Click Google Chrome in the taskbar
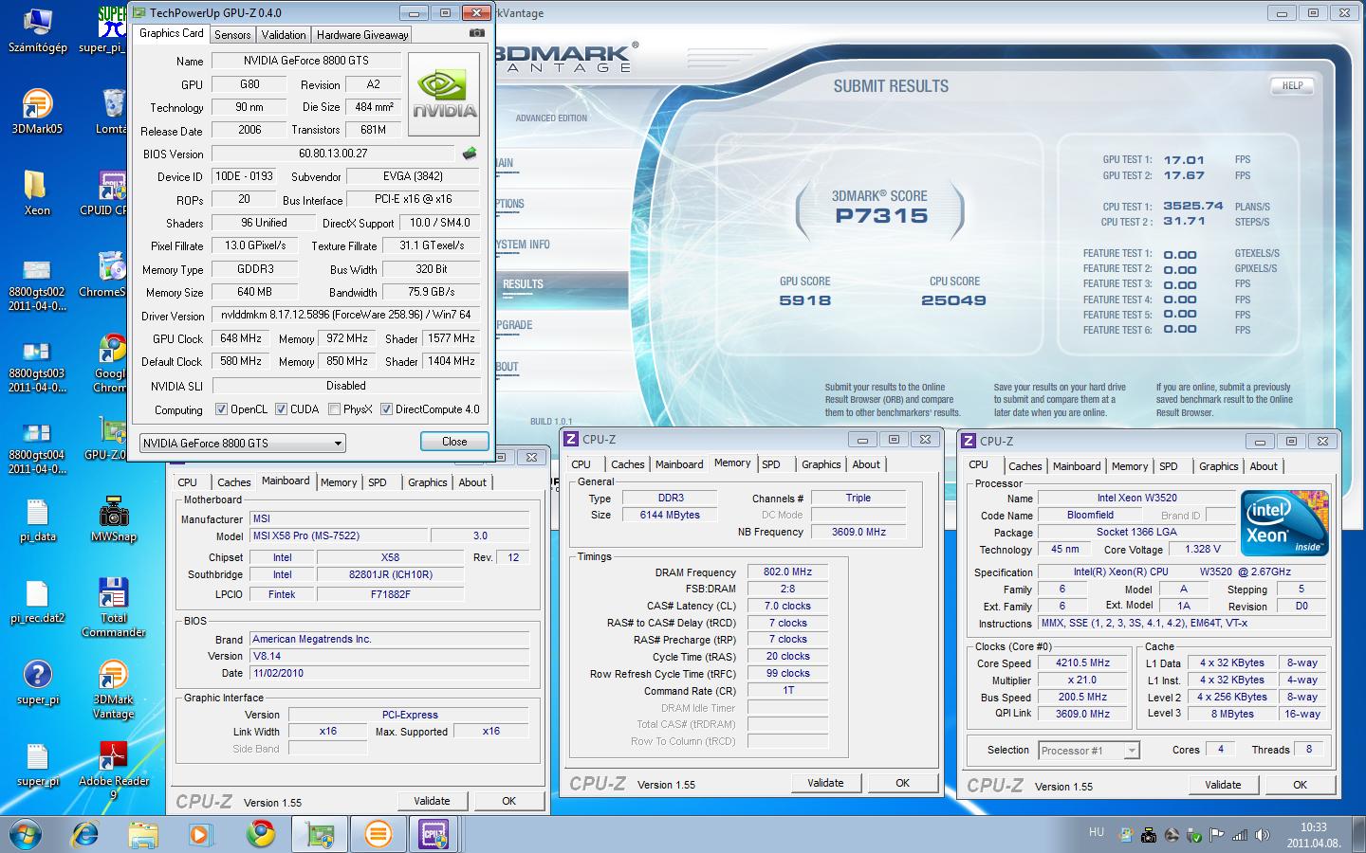Image resolution: width=1366 pixels, height=853 pixels. [x=260, y=834]
